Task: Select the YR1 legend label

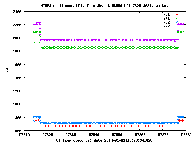Action: click(167, 18)
